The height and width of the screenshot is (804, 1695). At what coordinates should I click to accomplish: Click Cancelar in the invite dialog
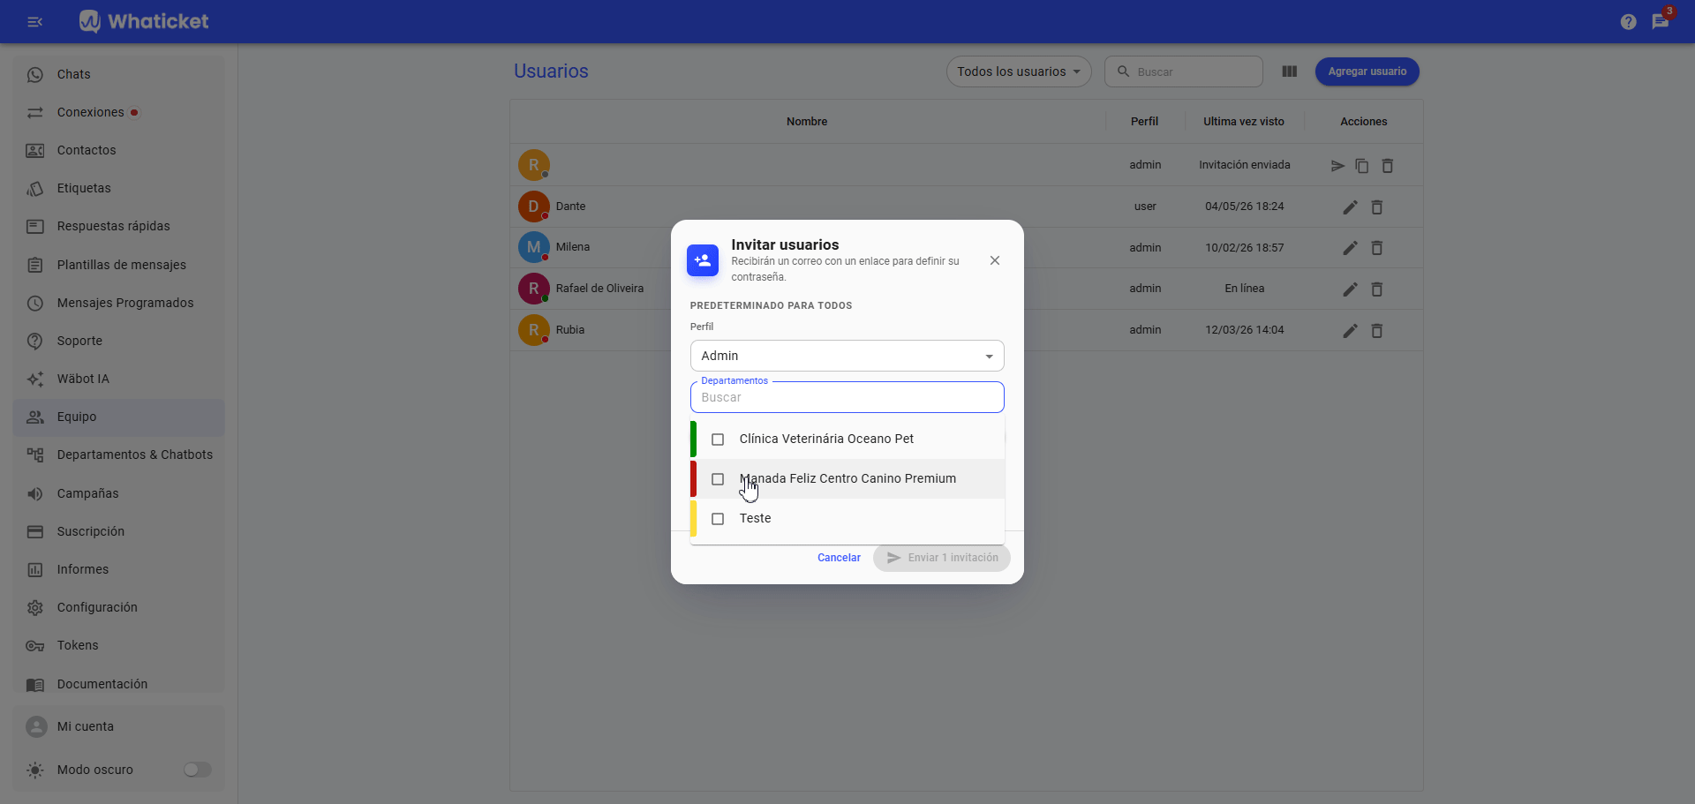(839, 558)
